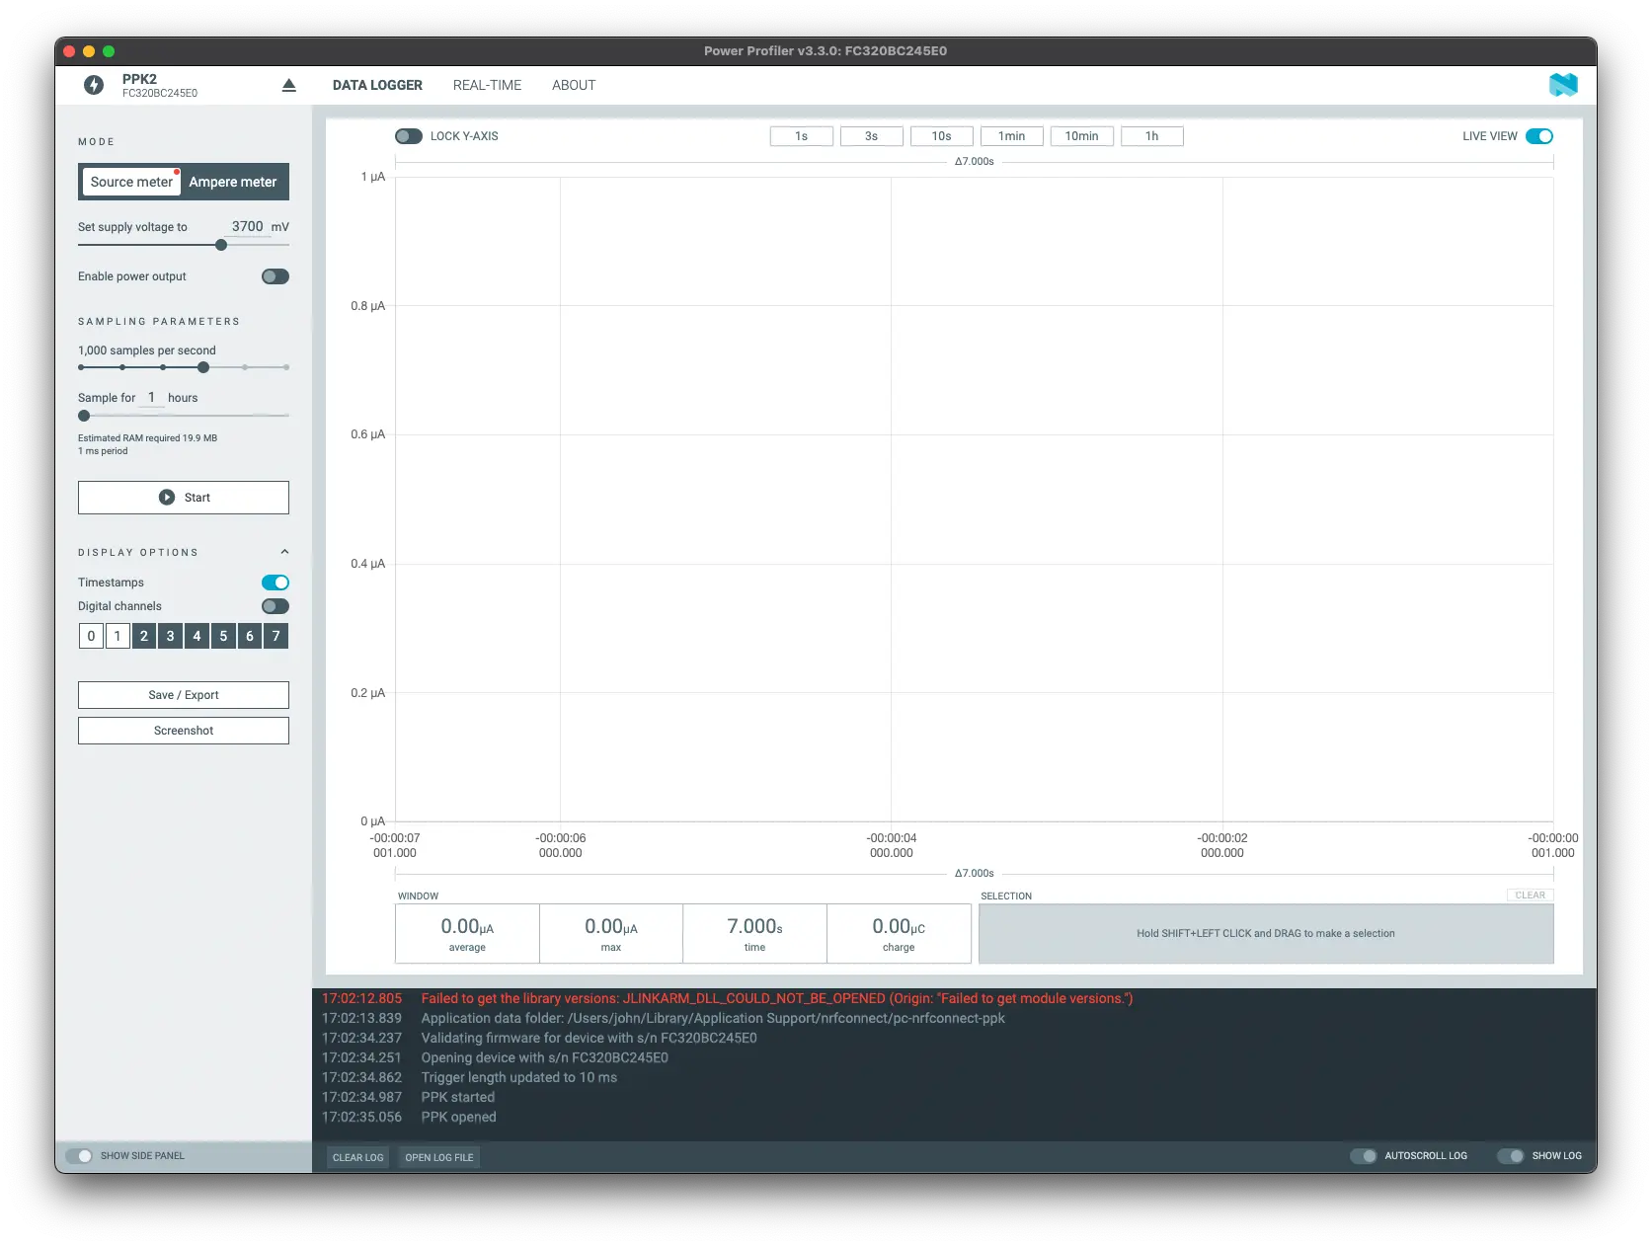
Task: Switch to the REAL-TIME tab
Action: click(x=487, y=85)
